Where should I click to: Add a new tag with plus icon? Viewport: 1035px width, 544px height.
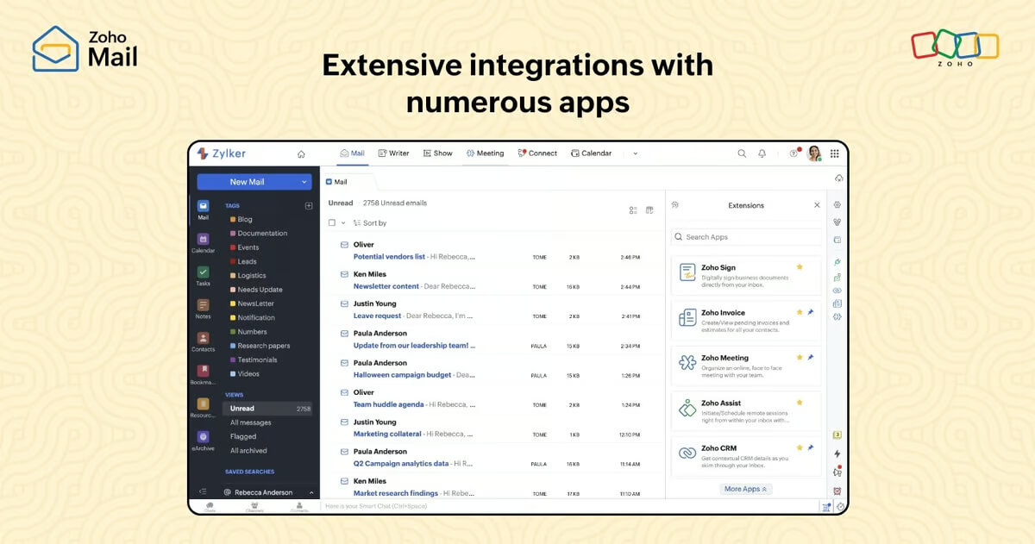pos(309,205)
